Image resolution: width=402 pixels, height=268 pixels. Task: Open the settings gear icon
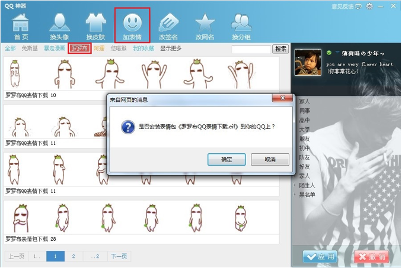coord(369,6)
